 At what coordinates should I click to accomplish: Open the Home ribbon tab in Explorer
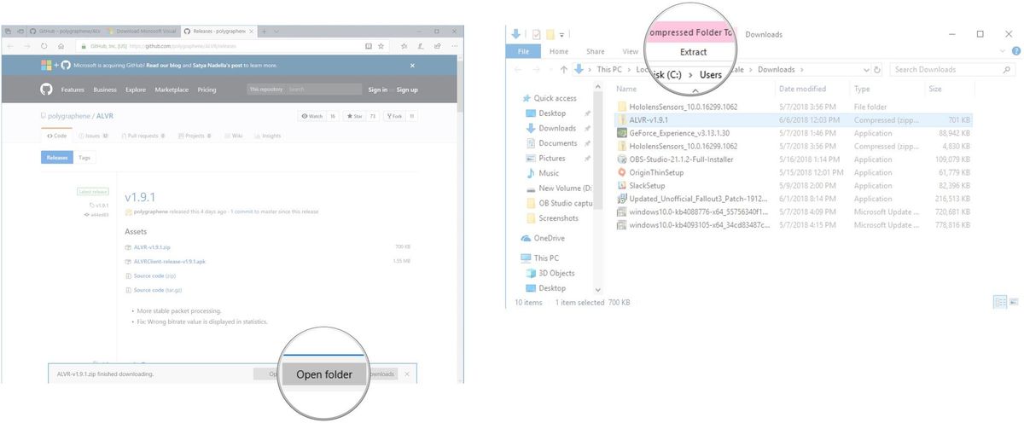click(x=559, y=52)
